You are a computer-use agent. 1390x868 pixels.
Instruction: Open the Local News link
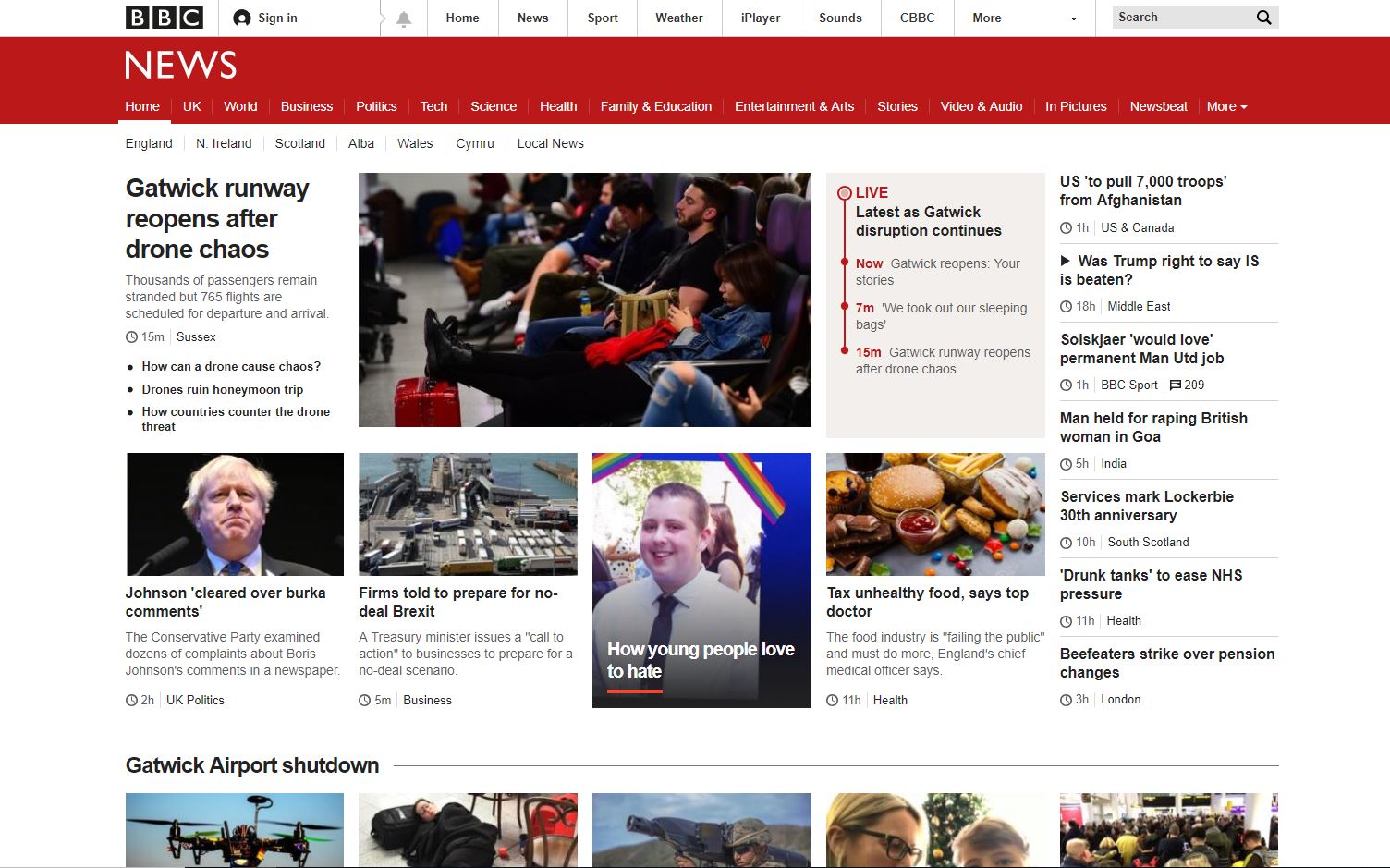click(x=551, y=143)
